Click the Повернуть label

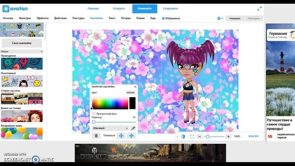[109, 136]
